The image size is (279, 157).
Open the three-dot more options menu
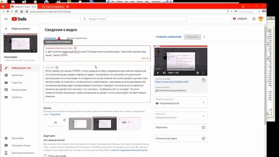point(204,37)
